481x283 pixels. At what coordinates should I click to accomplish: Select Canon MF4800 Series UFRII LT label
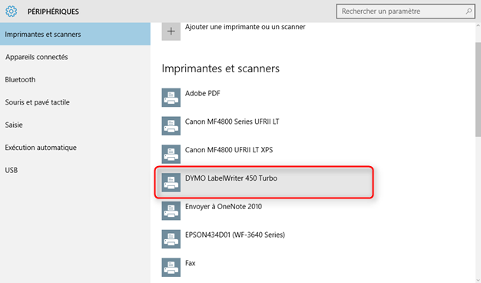[232, 122]
